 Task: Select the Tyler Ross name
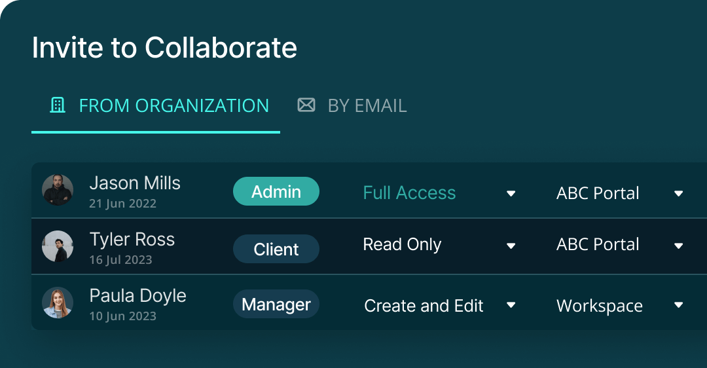(132, 240)
